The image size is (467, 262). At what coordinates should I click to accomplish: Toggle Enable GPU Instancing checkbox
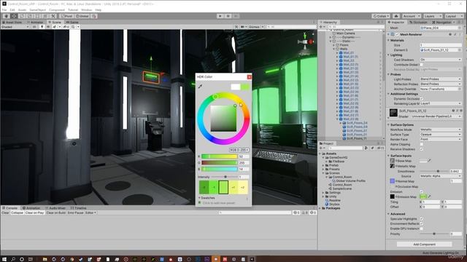coord(422,229)
